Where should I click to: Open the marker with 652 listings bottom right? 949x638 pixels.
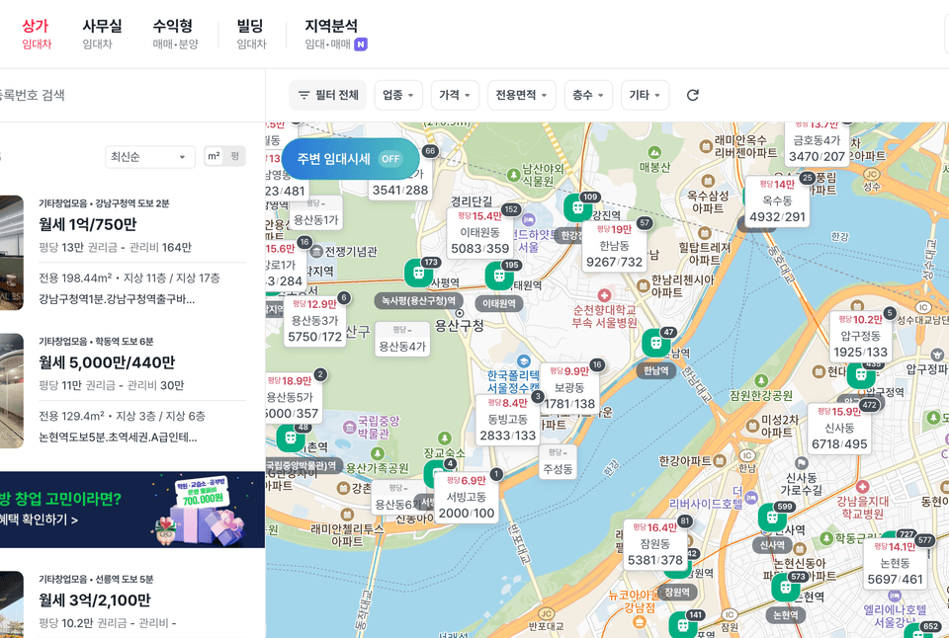click(x=930, y=625)
